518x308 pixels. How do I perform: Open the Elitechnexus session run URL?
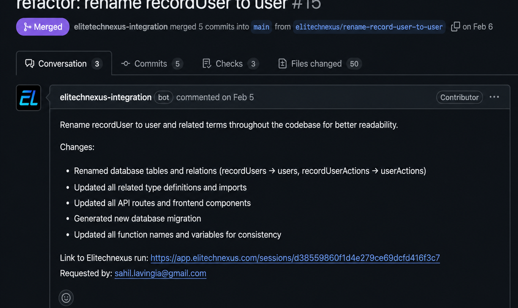pos(295,258)
